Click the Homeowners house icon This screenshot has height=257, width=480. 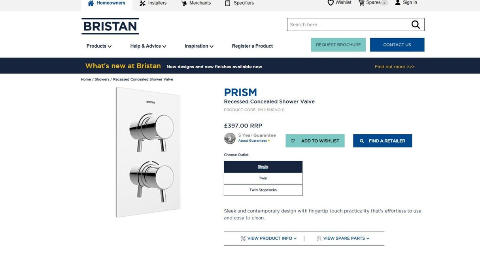pyautogui.click(x=91, y=3)
